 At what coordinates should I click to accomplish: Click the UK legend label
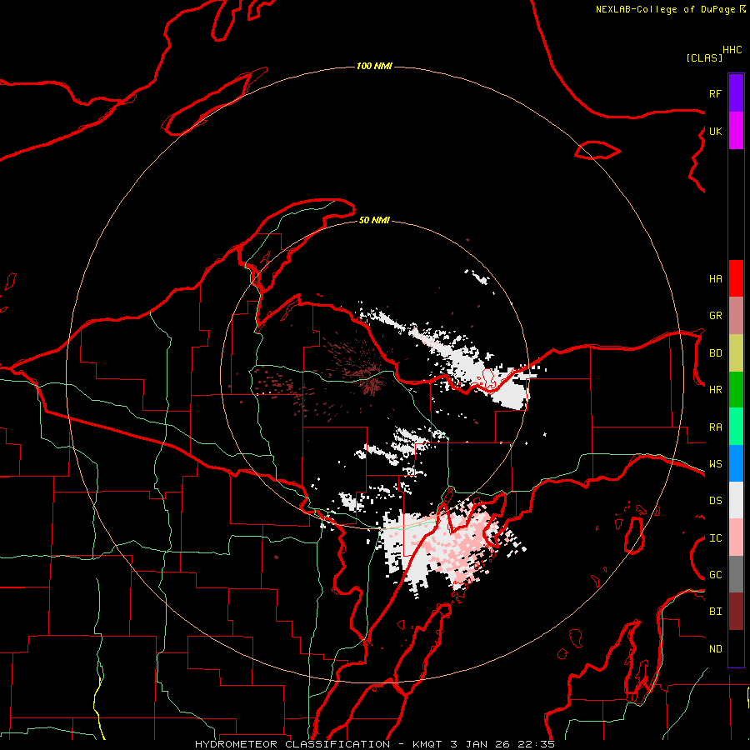(715, 131)
